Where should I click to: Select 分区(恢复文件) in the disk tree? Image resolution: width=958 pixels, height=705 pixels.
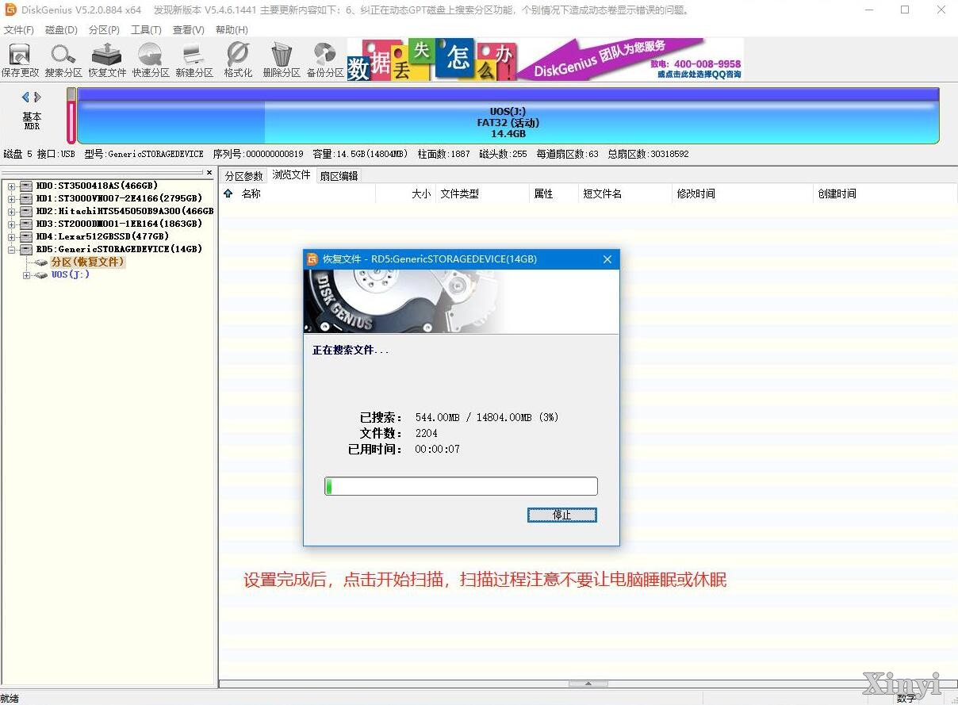87,262
